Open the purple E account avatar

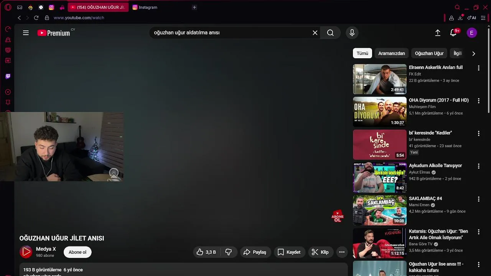tap(472, 33)
